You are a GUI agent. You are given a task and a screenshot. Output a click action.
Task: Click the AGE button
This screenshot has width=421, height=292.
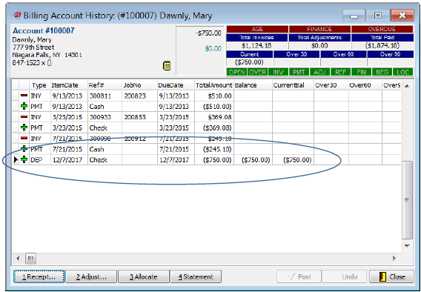257,29
